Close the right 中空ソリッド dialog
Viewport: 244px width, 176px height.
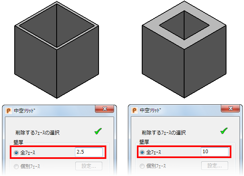(x=230, y=108)
